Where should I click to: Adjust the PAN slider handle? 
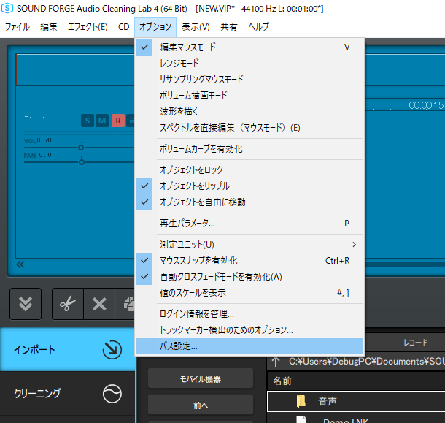point(82,162)
